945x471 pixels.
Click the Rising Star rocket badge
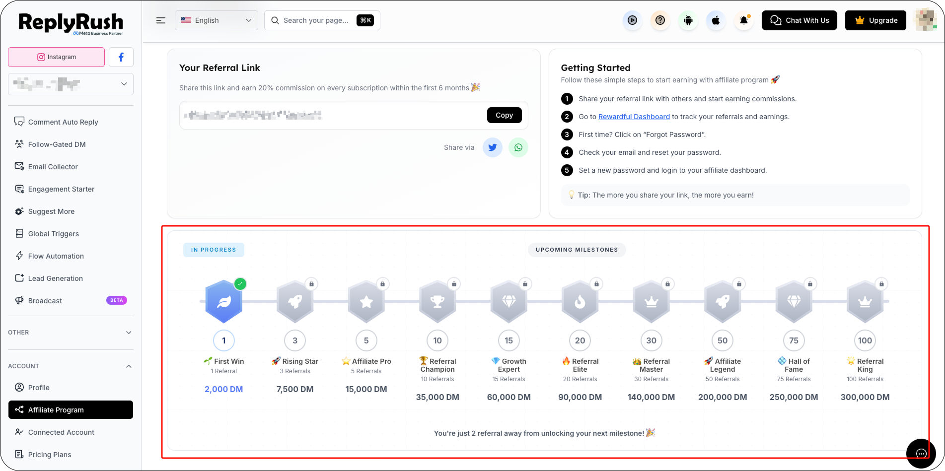(x=295, y=301)
